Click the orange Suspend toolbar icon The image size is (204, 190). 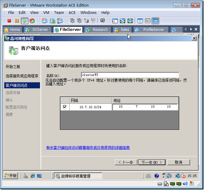point(17,21)
